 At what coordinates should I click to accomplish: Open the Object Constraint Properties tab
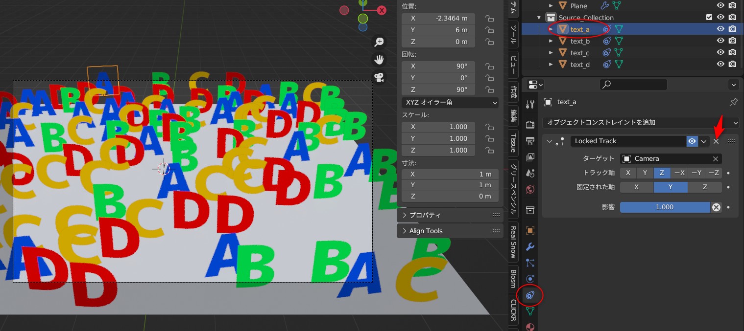530,295
